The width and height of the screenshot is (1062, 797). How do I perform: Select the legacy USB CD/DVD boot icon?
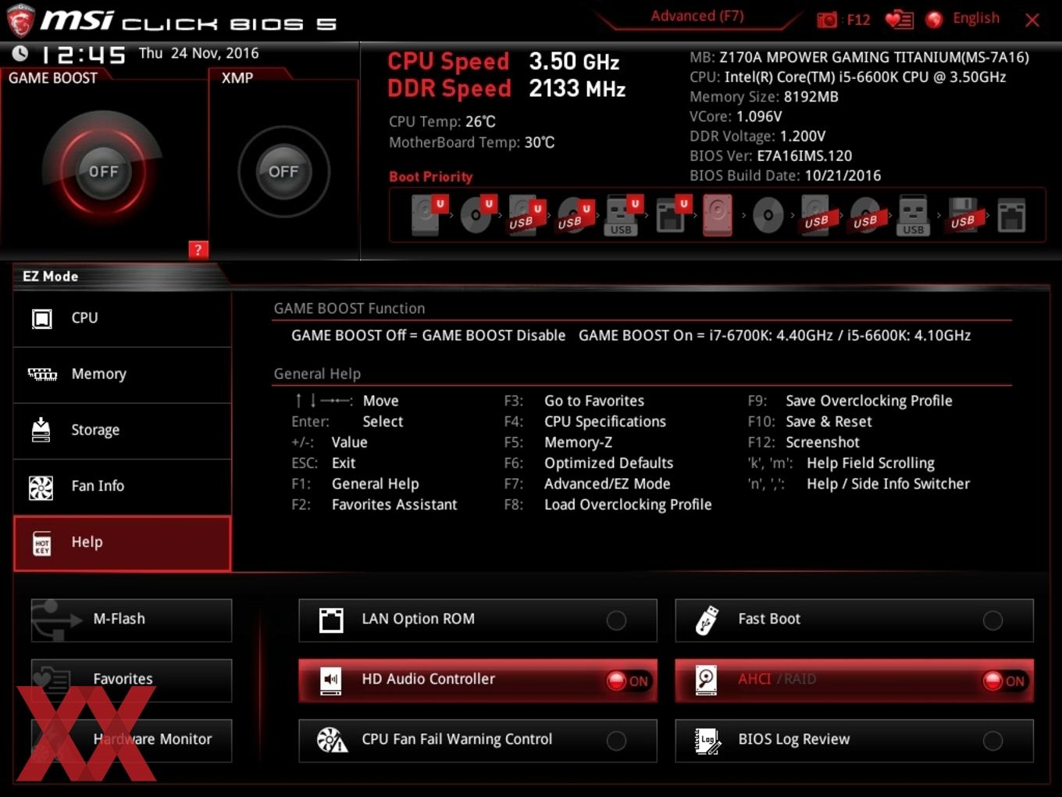[865, 215]
